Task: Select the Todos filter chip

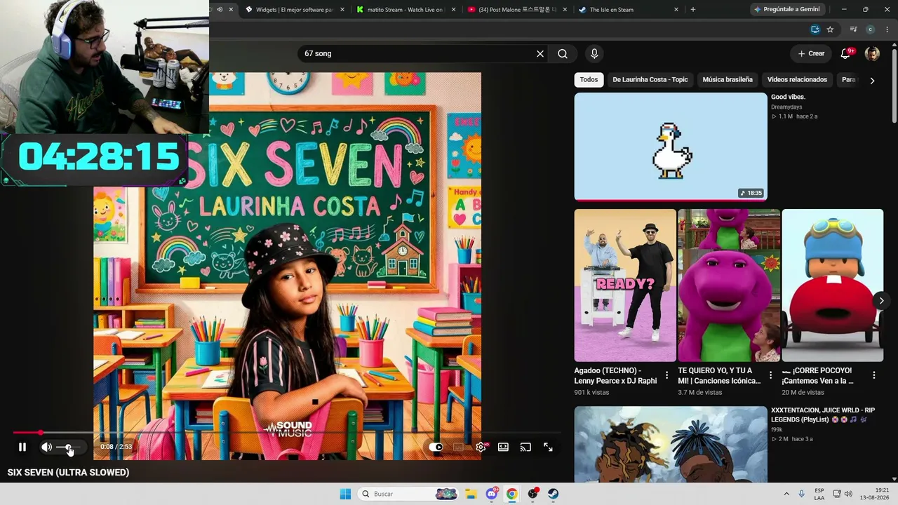Action: [589, 79]
